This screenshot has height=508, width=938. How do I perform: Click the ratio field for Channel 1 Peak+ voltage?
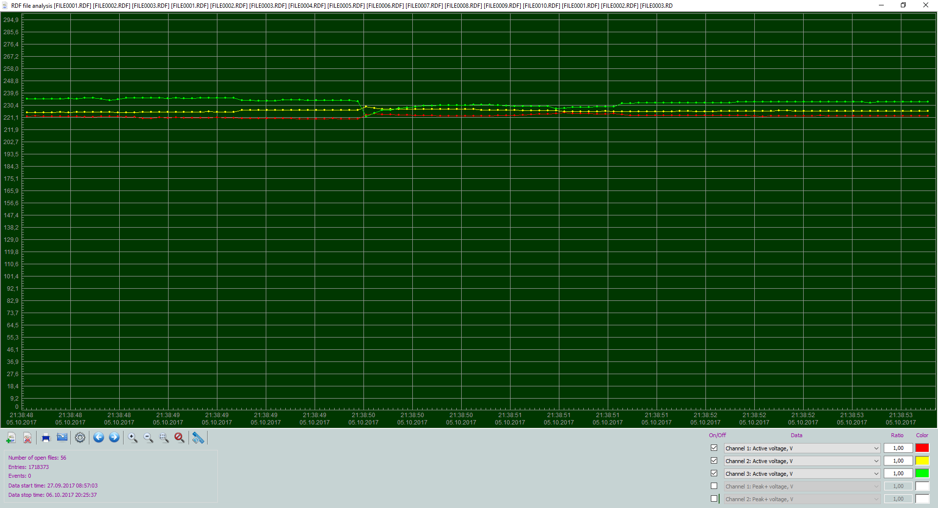(x=898, y=486)
